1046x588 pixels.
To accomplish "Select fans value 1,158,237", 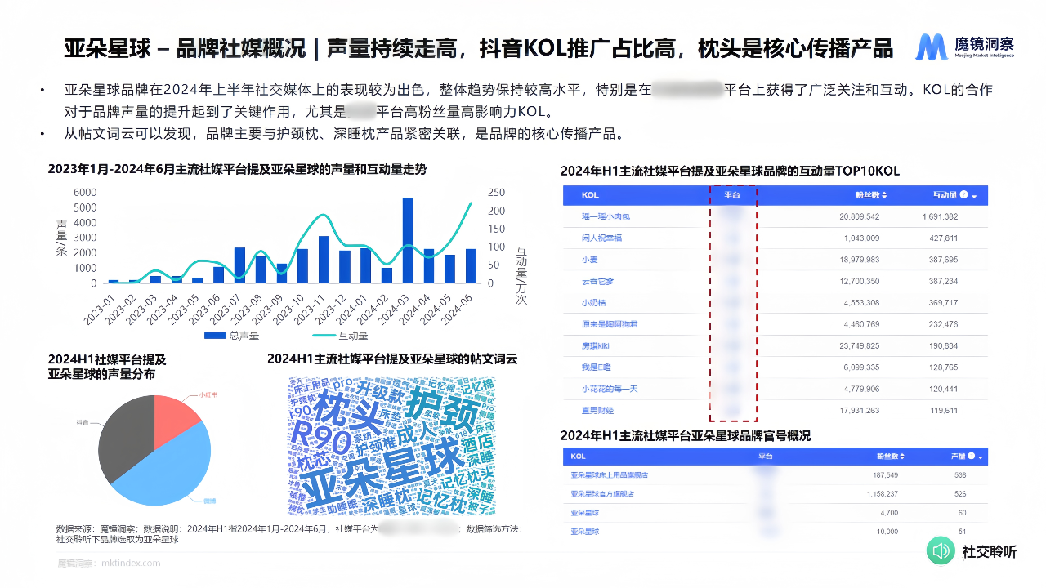I will 883,493.
